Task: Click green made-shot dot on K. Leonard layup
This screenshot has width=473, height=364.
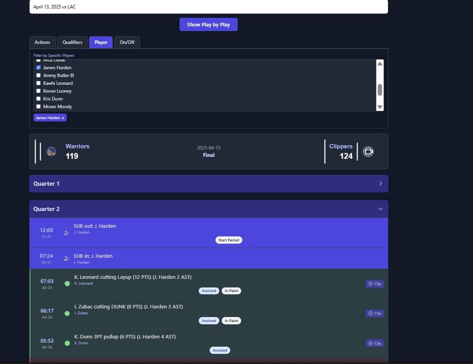Action: (67, 284)
